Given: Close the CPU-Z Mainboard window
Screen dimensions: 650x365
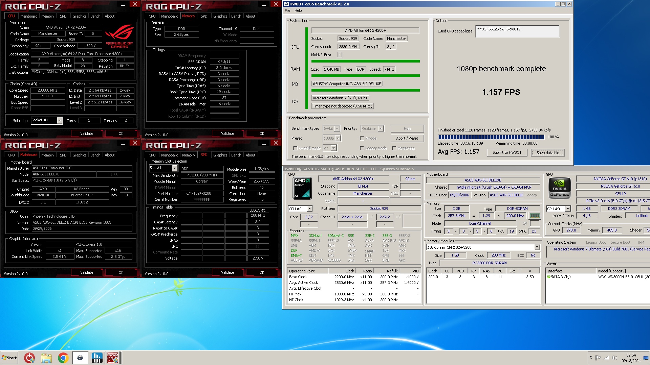Looking at the screenshot, I should pyautogui.click(x=135, y=143).
